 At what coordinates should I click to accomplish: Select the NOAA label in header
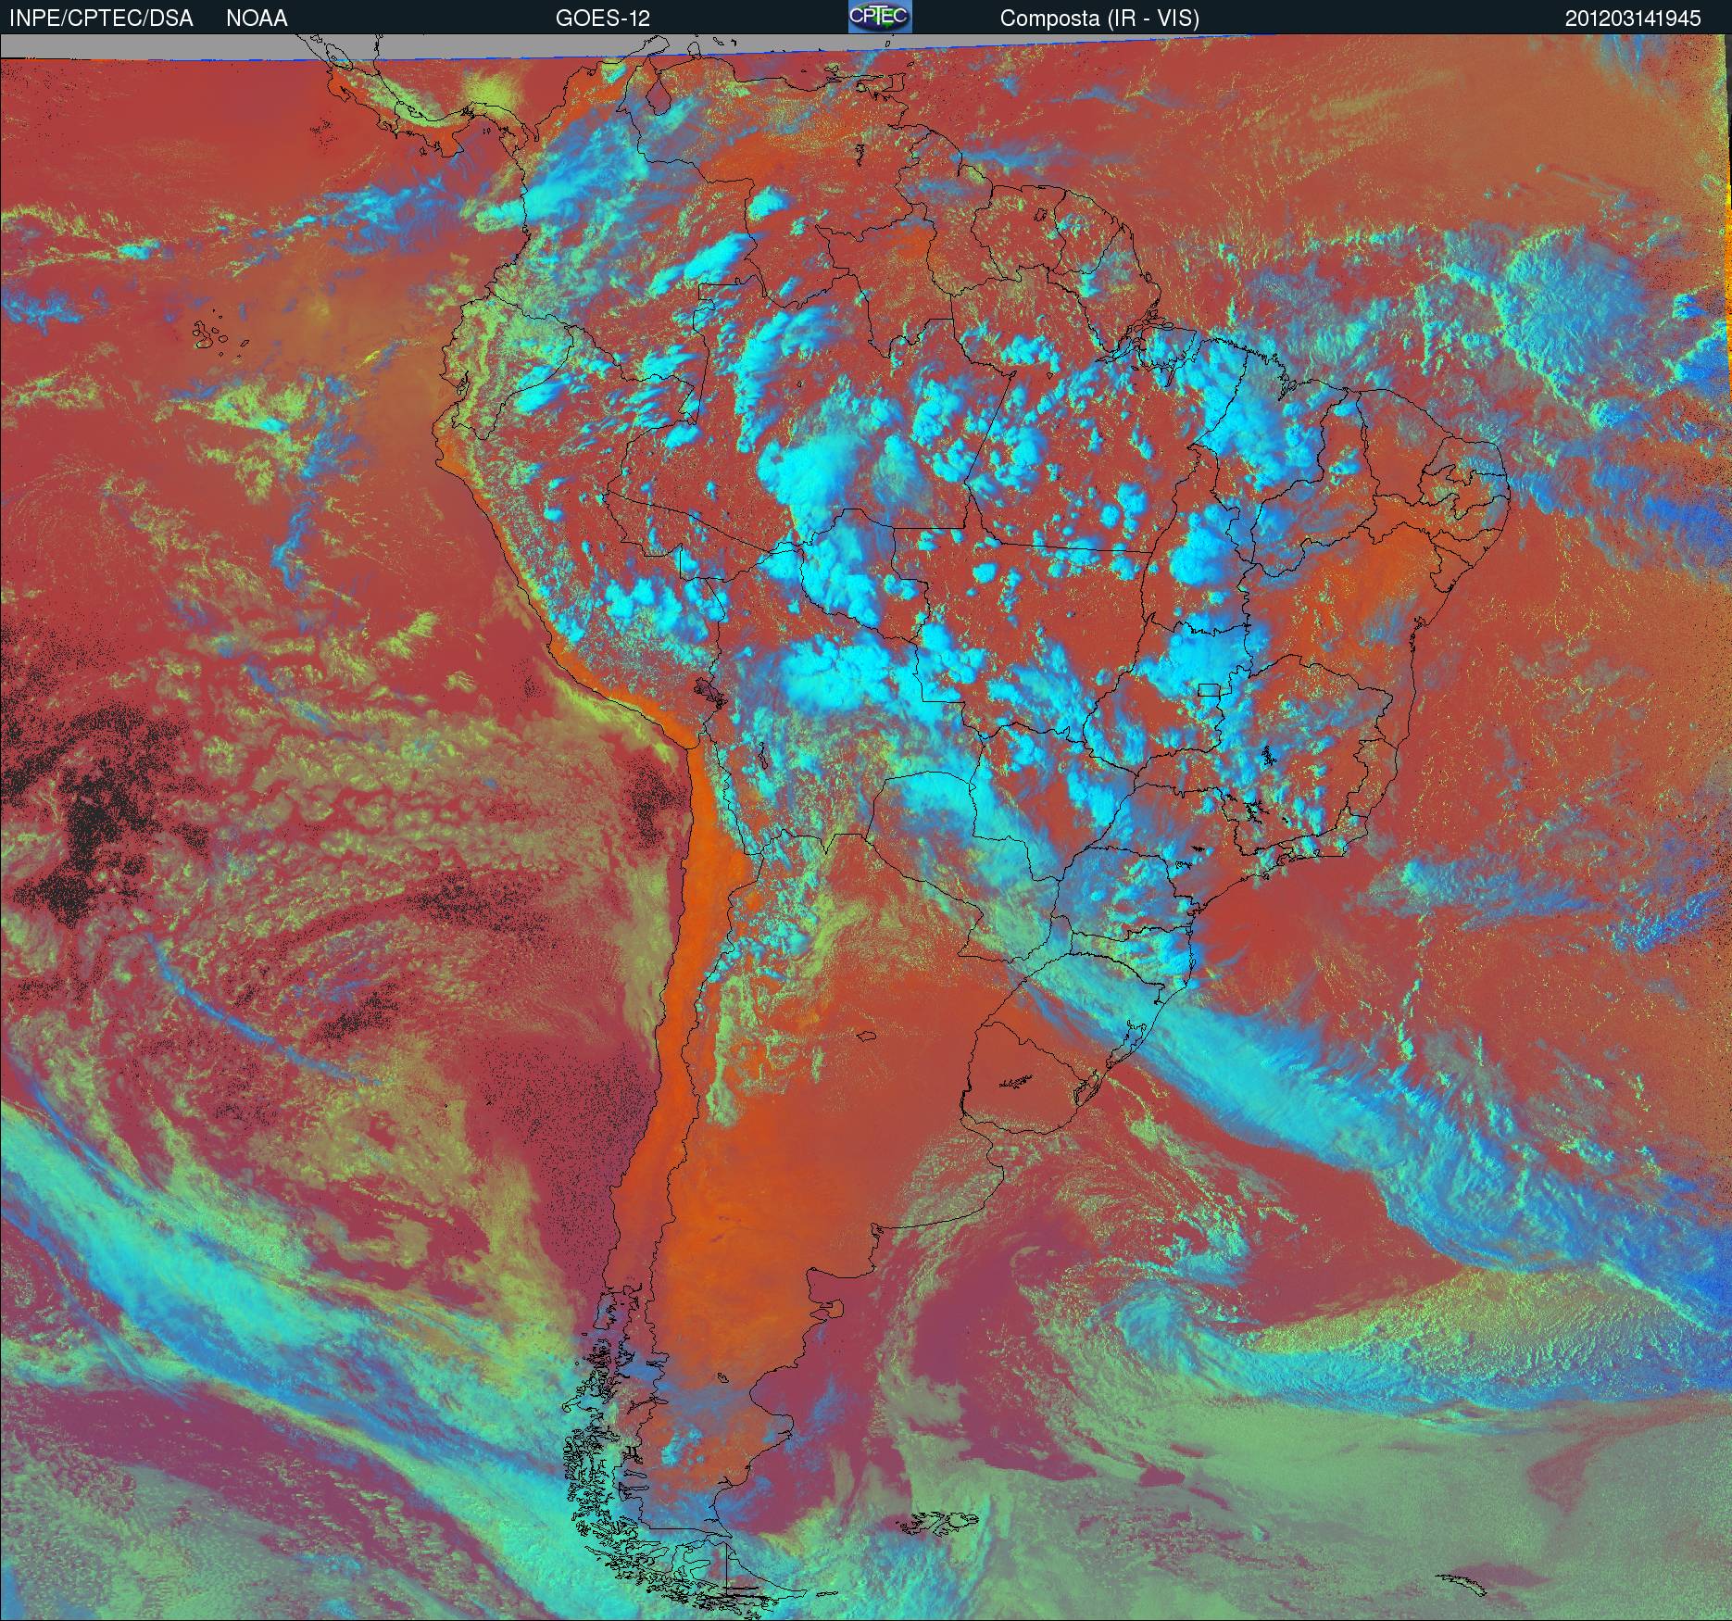coord(257,19)
